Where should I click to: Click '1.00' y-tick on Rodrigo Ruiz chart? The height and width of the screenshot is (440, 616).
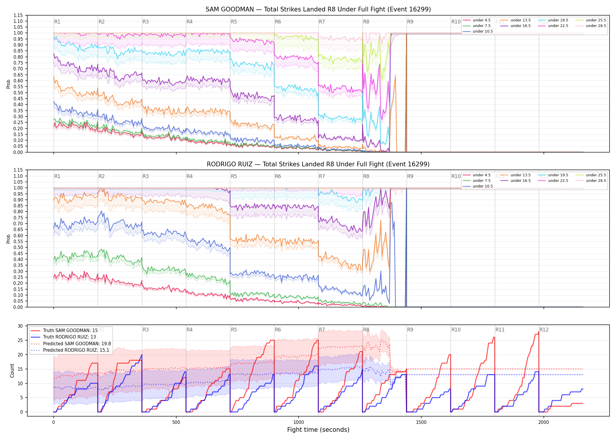18,188
